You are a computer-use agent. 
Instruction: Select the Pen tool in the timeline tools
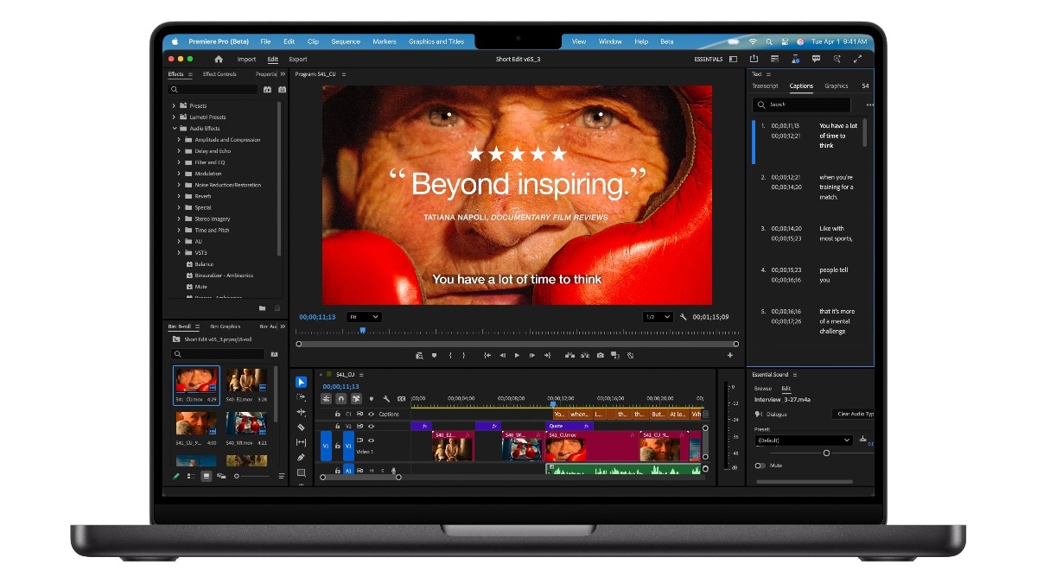coord(302,455)
